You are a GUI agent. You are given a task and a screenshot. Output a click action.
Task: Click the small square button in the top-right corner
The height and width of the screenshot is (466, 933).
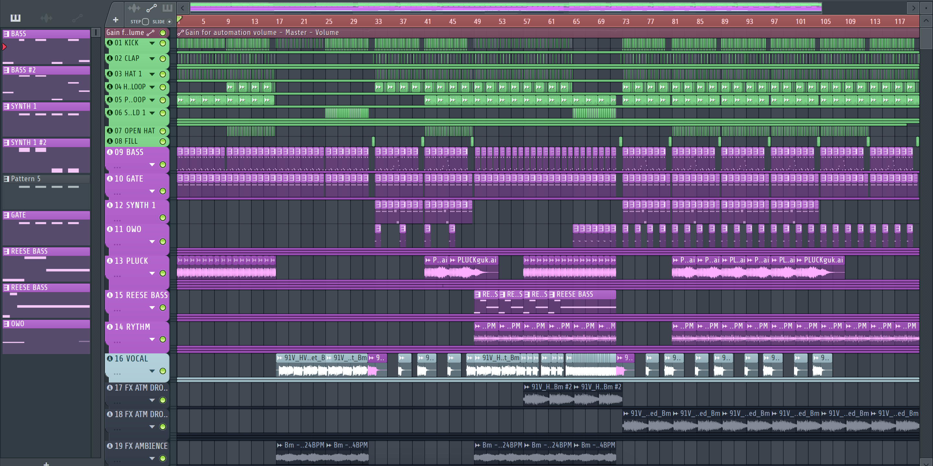click(x=926, y=7)
